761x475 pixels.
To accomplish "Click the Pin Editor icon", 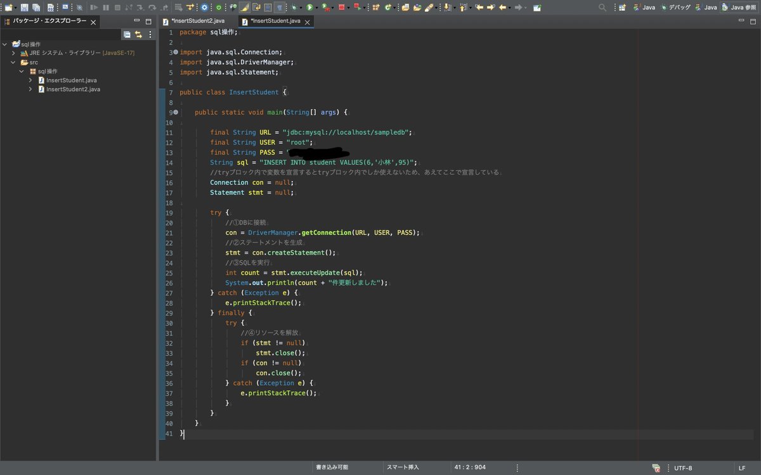I will click(537, 8).
